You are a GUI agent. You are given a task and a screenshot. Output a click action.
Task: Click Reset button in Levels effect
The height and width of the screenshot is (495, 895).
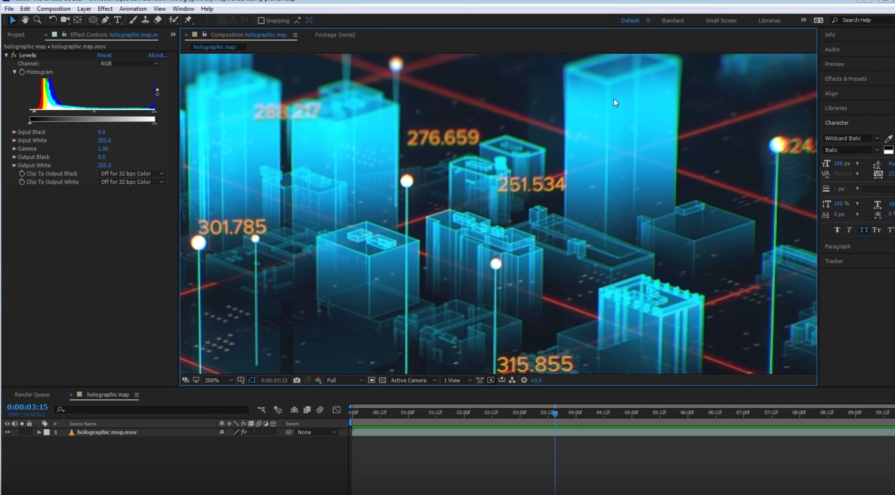(104, 55)
